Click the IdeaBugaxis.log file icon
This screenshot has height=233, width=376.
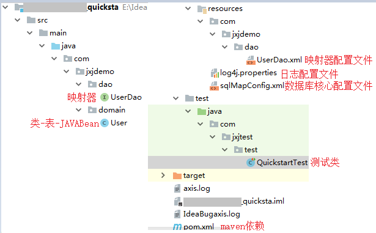pos(177,214)
